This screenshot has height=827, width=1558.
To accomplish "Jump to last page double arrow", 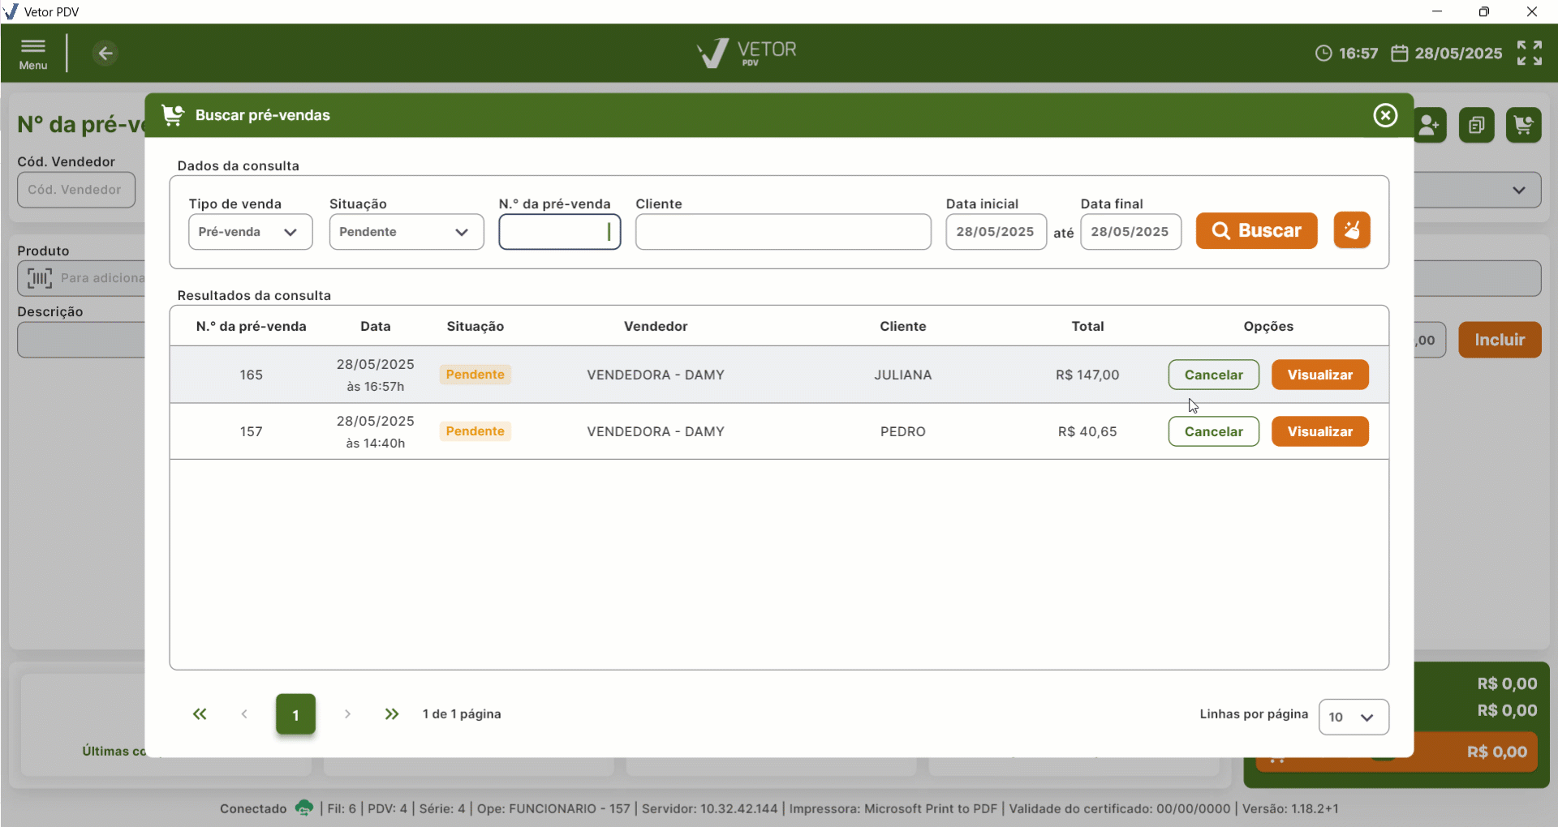I will [392, 714].
